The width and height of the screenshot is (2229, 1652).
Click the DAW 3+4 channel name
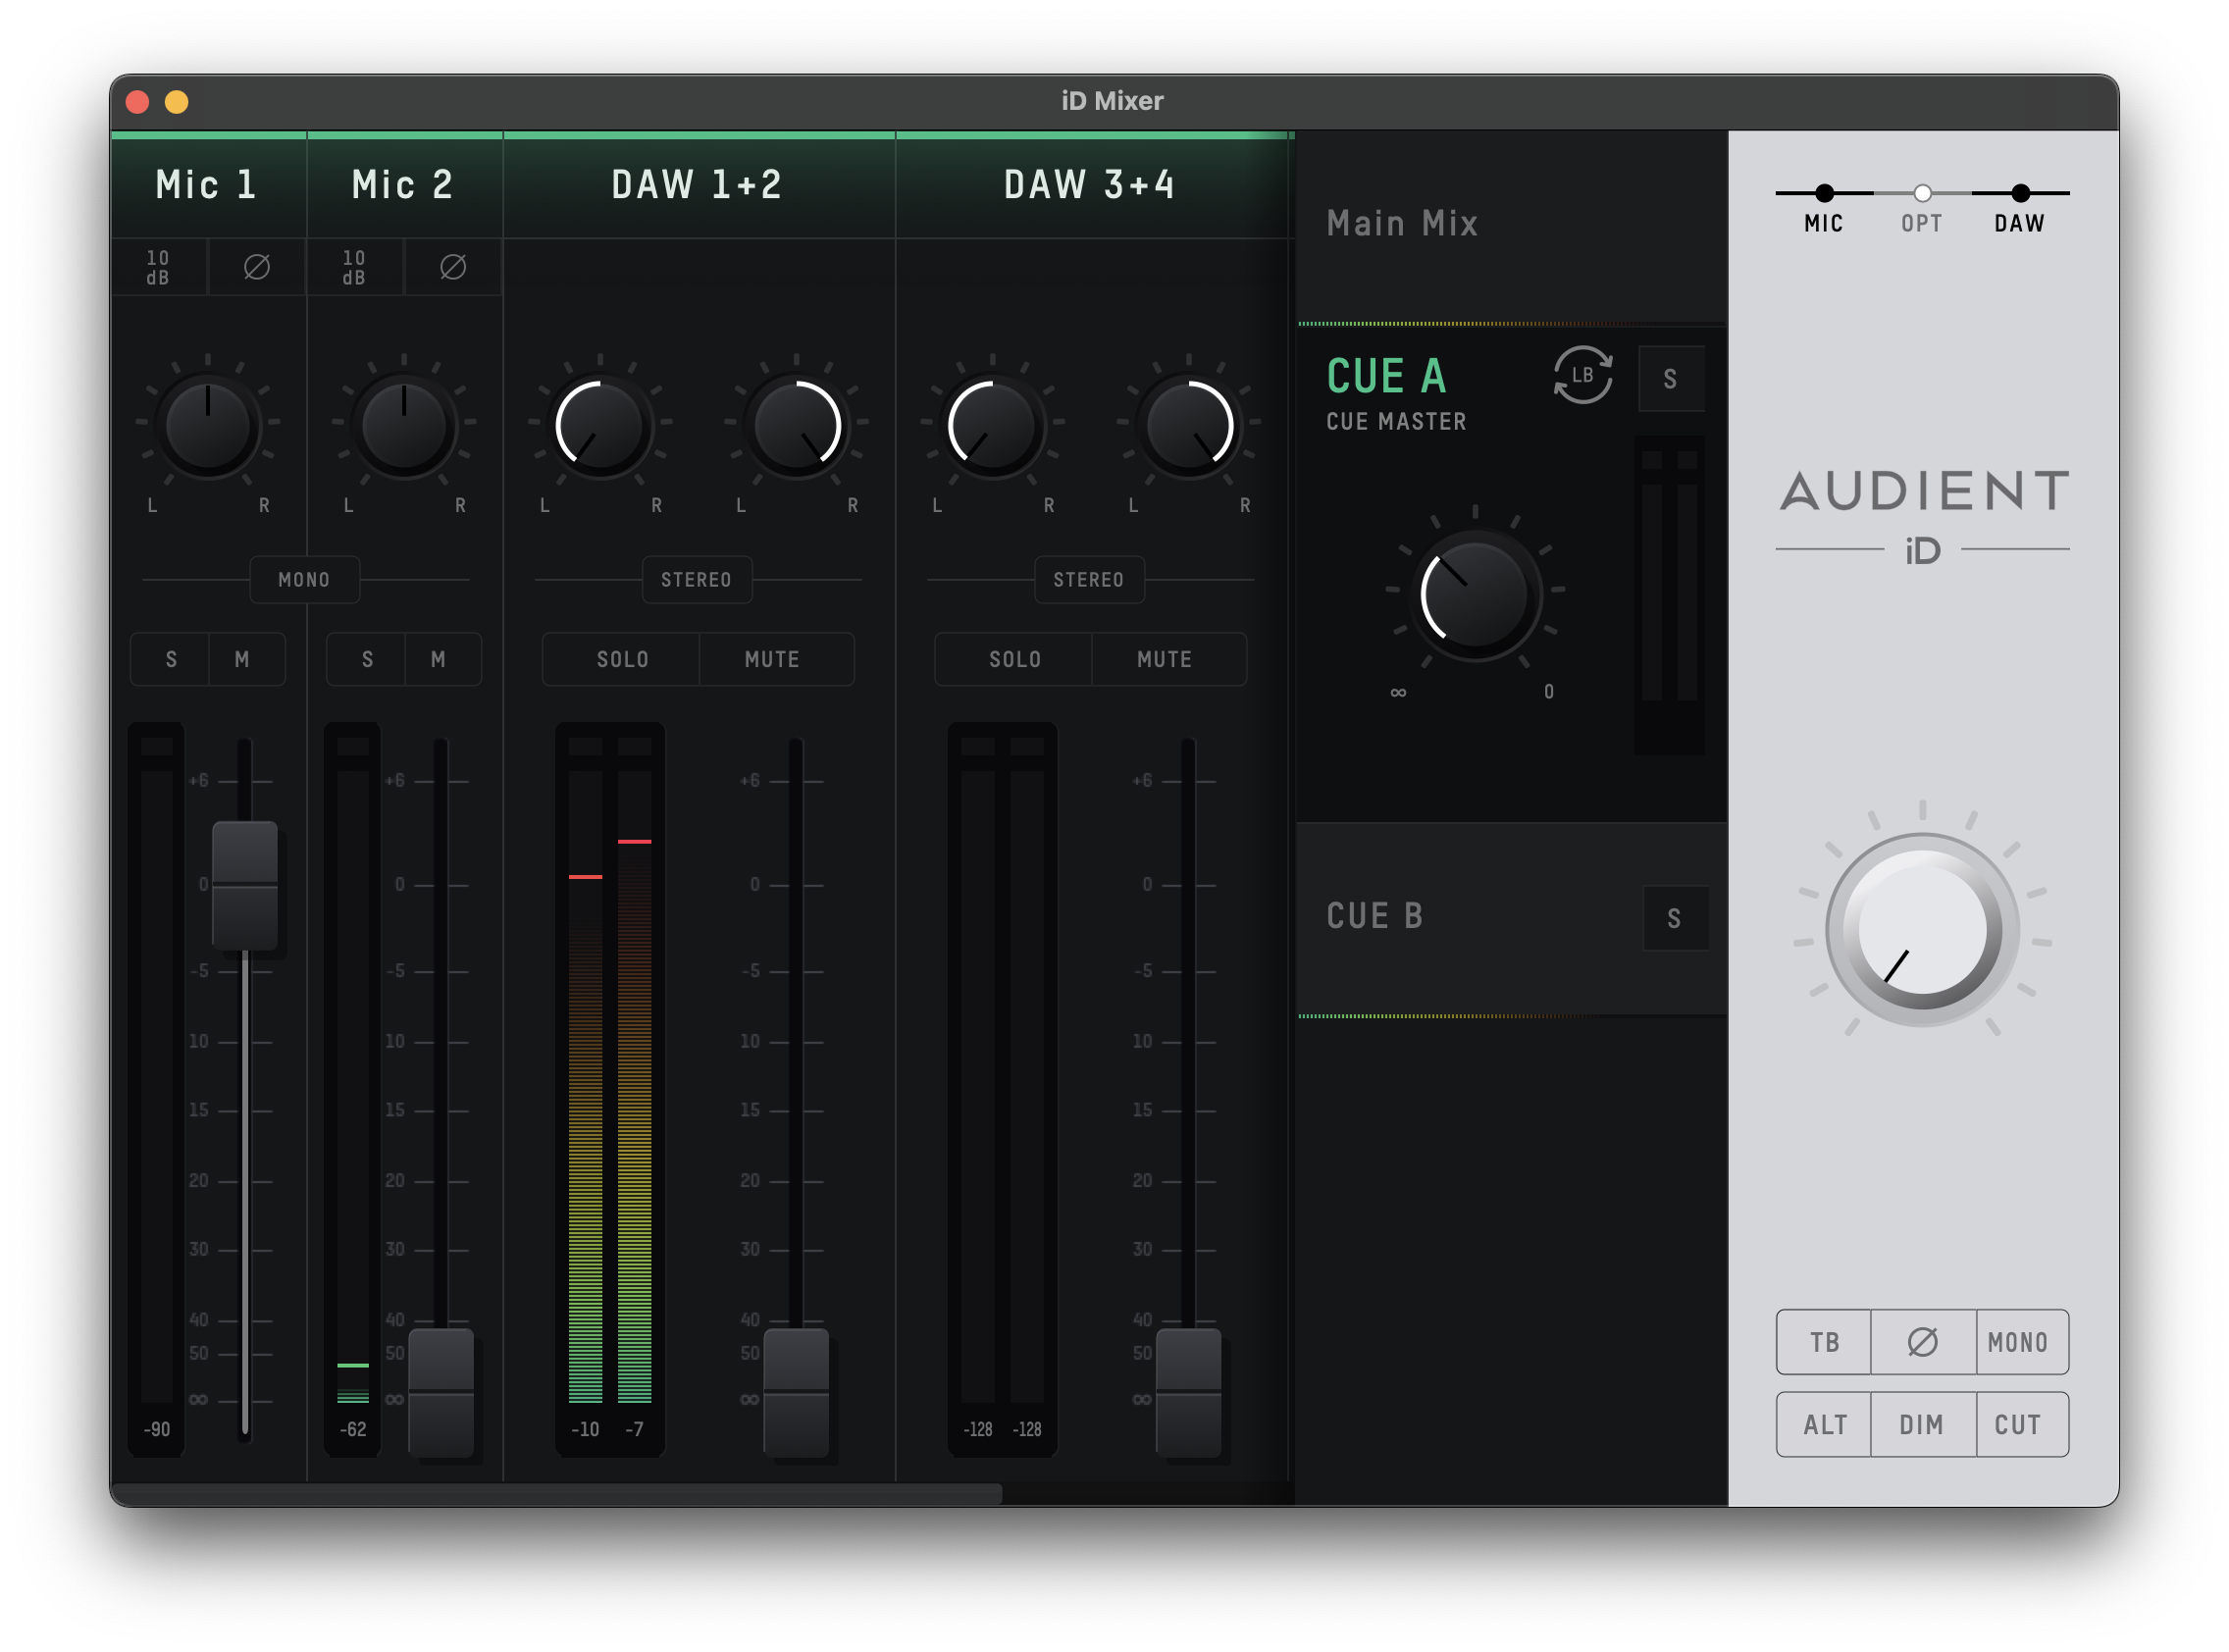[x=1090, y=185]
